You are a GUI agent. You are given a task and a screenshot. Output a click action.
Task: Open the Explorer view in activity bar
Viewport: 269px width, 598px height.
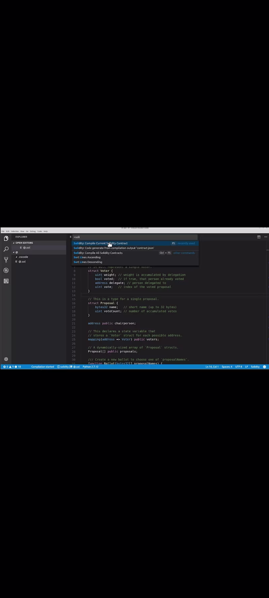(x=6, y=238)
